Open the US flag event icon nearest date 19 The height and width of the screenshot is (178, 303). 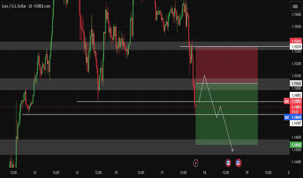pyautogui.click(x=238, y=163)
